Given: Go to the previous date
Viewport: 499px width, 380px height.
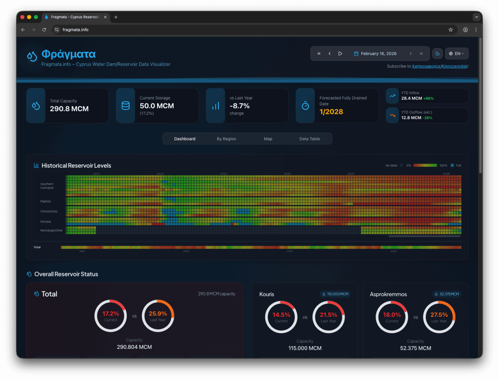Looking at the screenshot, I should tap(329, 54).
